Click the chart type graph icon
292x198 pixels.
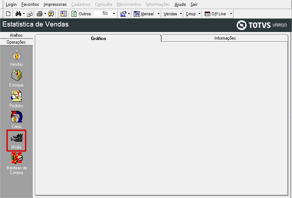123,14
